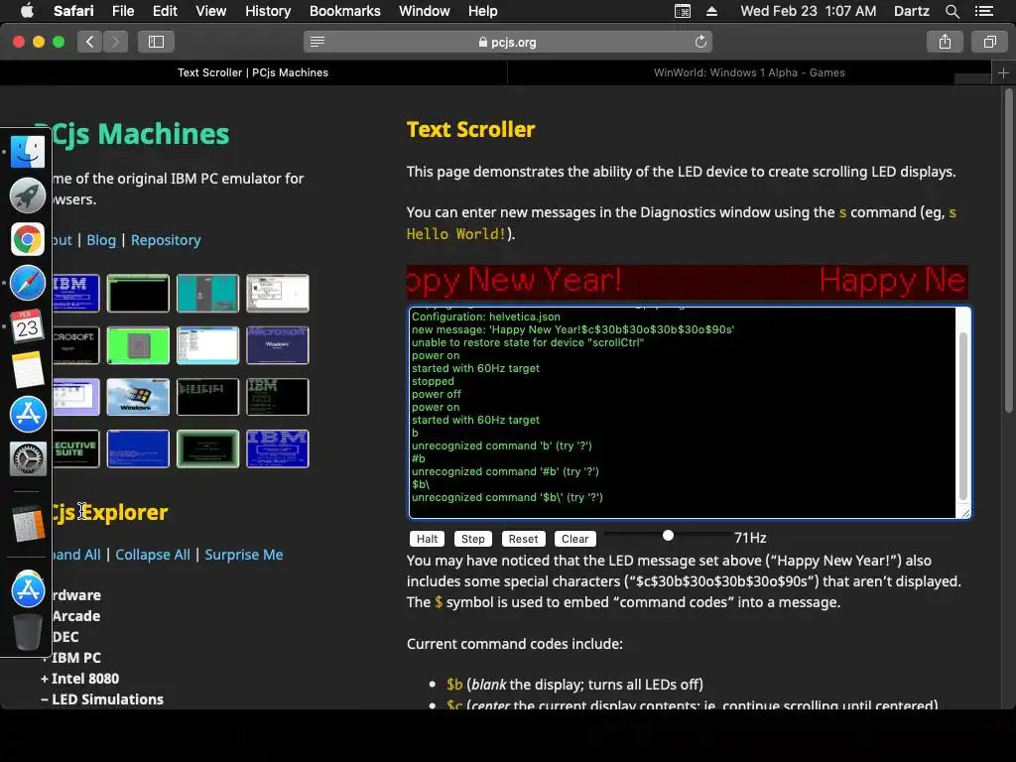The width and height of the screenshot is (1016, 762).
Task: Collapse the LED Simulations tree item
Action: [x=102, y=699]
